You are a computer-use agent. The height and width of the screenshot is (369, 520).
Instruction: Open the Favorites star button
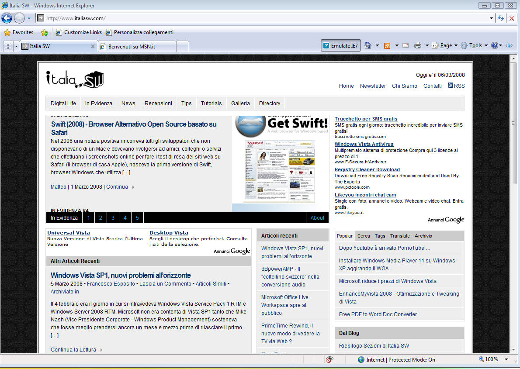click(18, 32)
